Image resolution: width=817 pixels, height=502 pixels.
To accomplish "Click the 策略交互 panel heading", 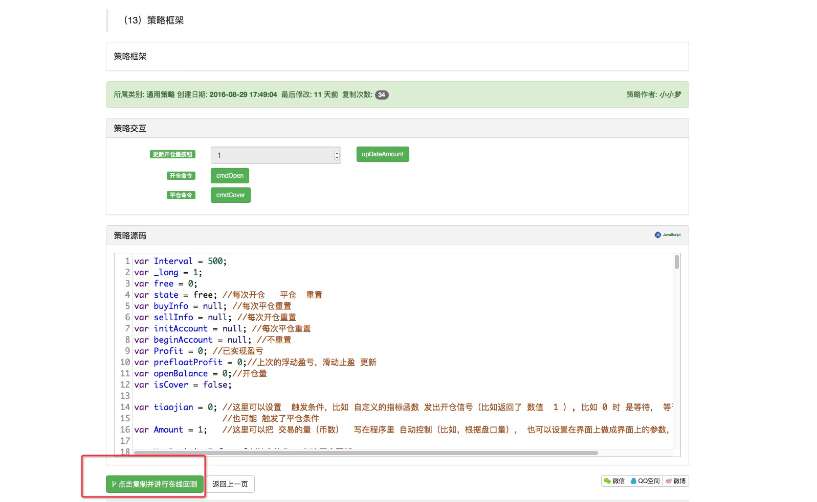I will [x=130, y=128].
